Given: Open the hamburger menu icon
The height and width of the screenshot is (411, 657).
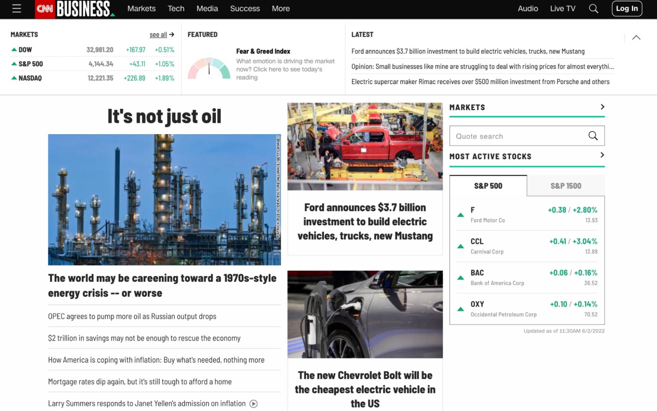Looking at the screenshot, I should [16, 9].
